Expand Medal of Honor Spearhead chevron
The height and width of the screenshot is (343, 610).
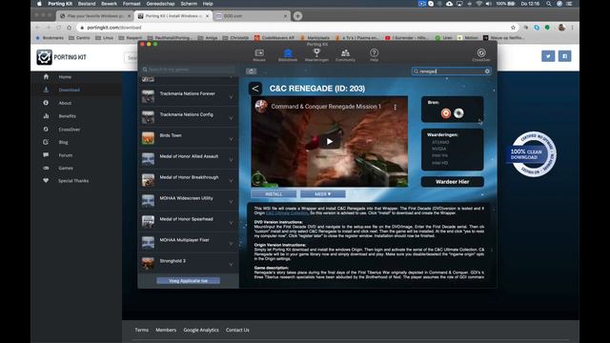[231, 222]
